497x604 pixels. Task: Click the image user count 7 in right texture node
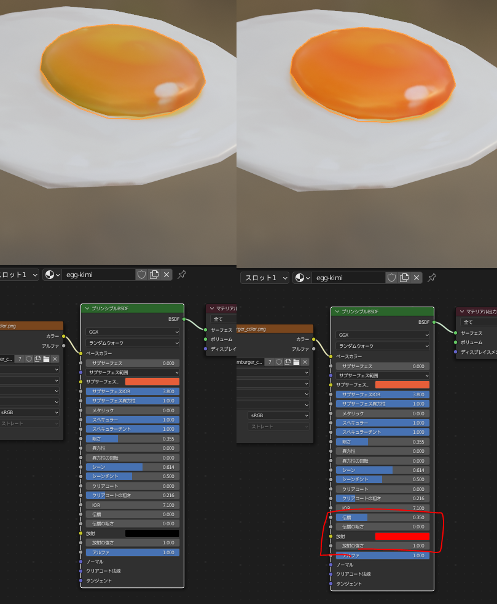[269, 362]
